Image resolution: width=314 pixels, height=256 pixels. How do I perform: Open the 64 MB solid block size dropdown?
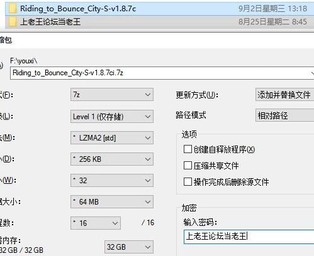tap(112, 202)
